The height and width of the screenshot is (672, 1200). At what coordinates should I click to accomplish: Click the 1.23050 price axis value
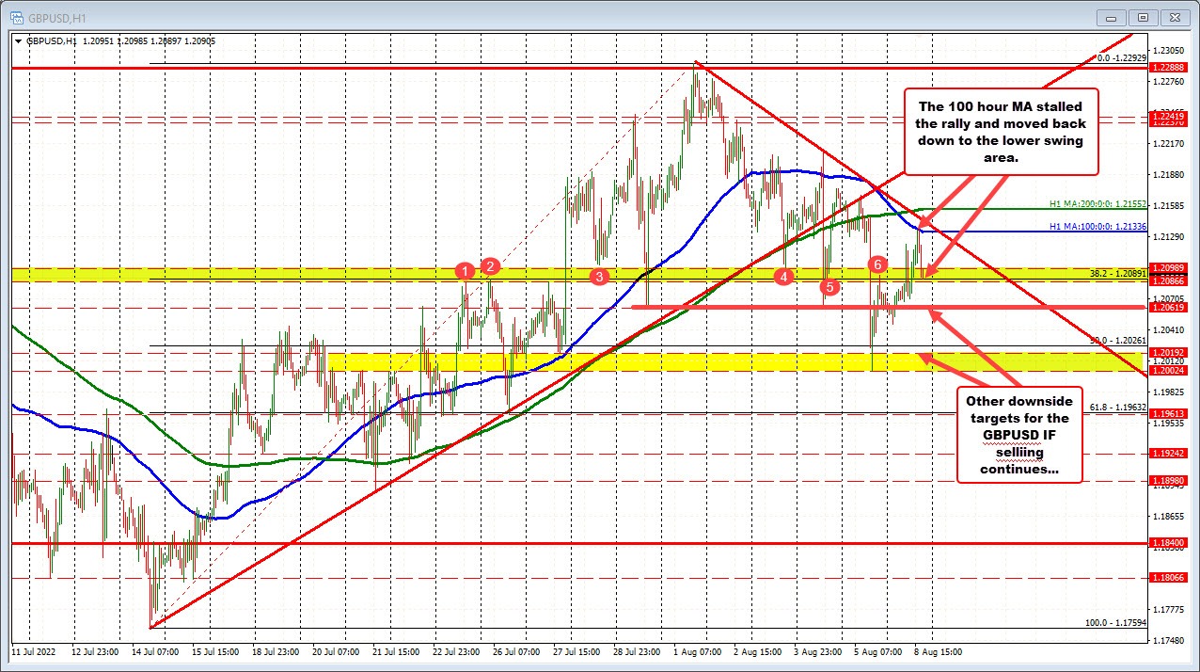tap(1170, 50)
